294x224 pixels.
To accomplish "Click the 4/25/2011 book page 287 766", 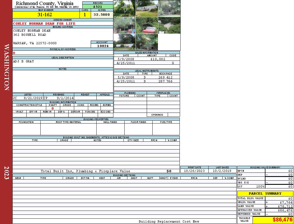I will pos(165,81).
